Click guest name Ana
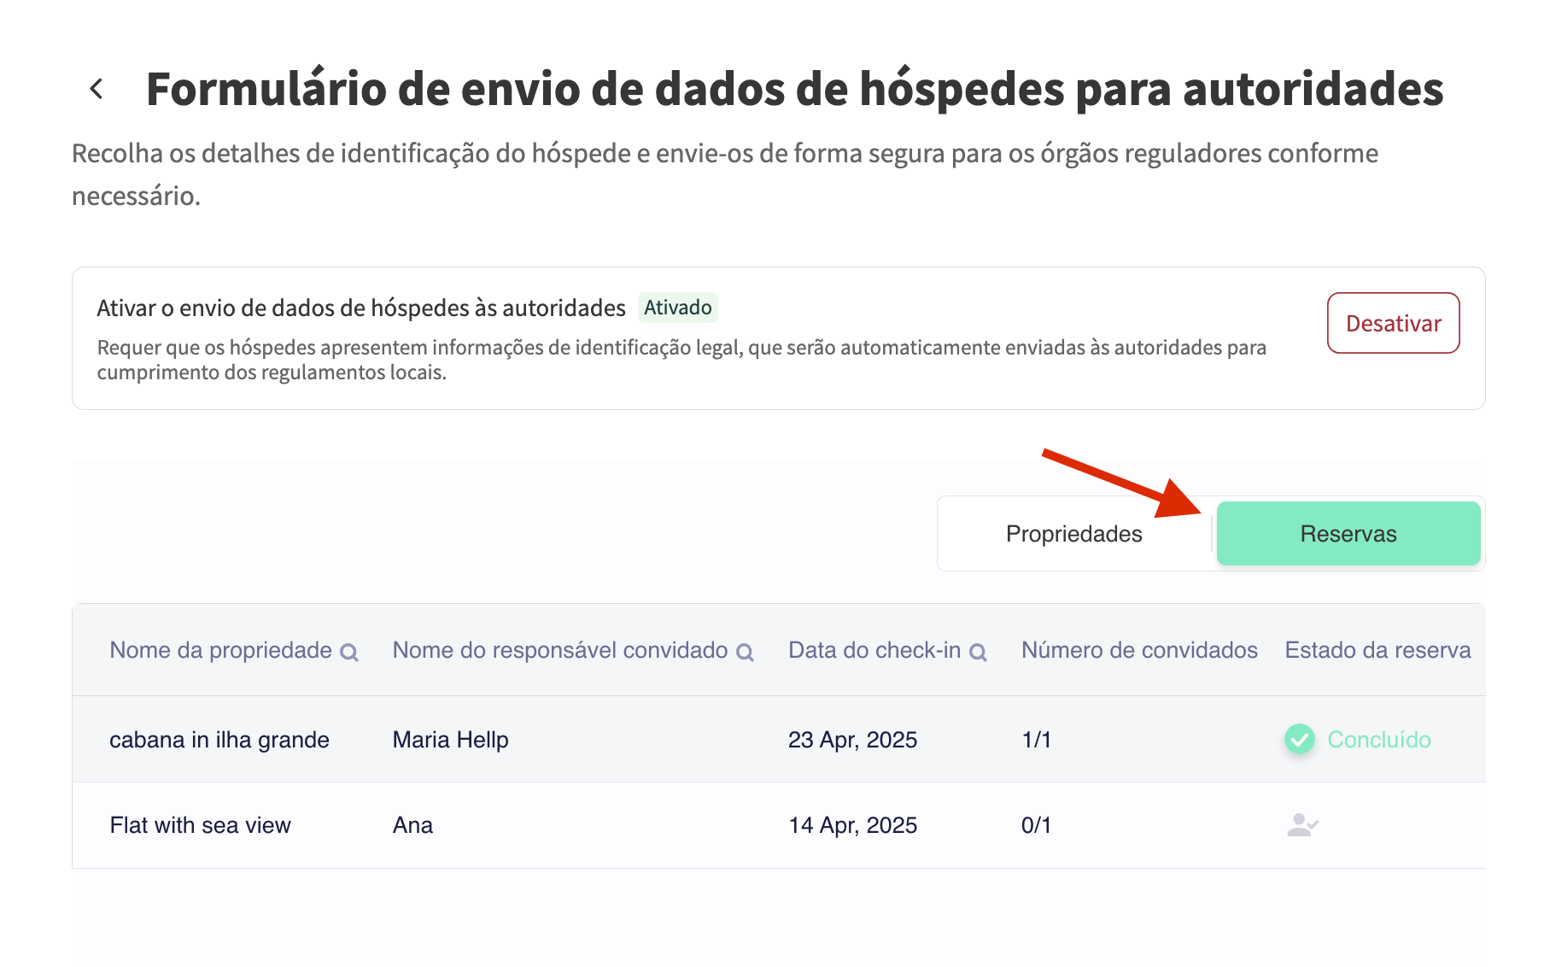Screen dimensions: 1544x967 point(412,825)
